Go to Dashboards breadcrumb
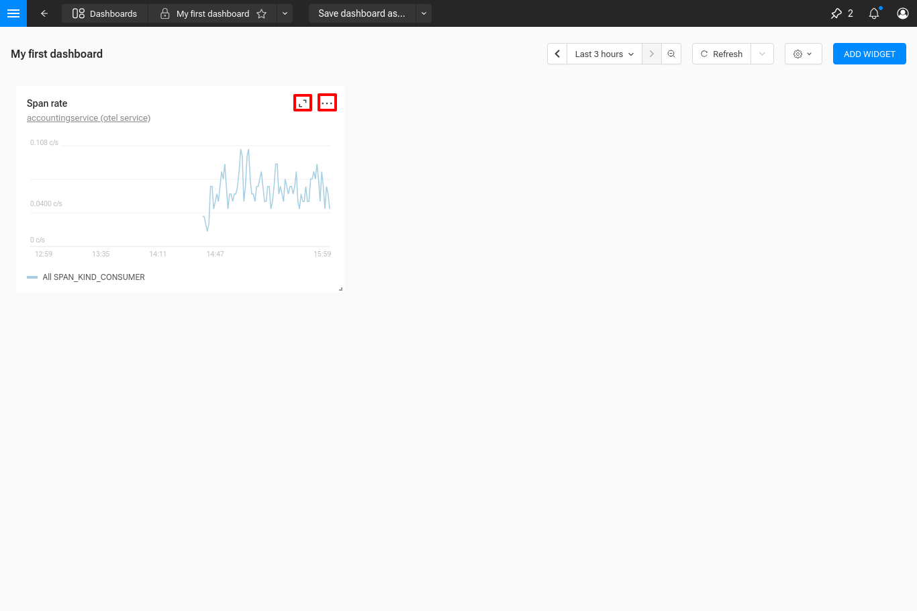The image size is (917, 611). [105, 13]
